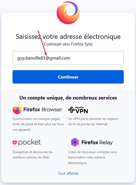
Task: Click the Saisissez votre adresse électronique heading
Action: click(68, 37)
